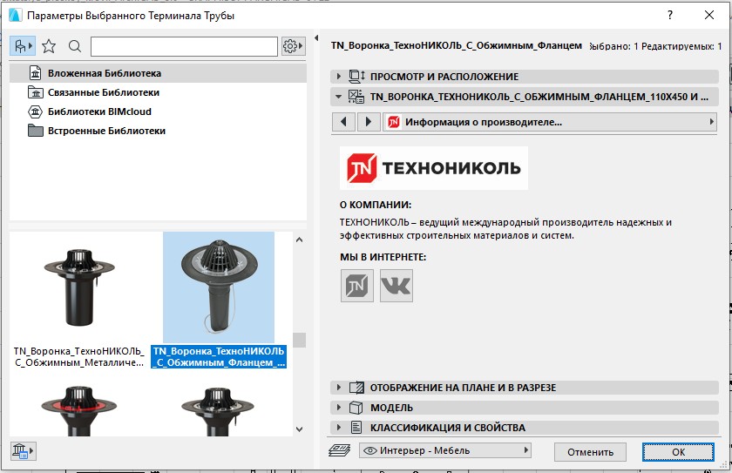Viewport: 732px width, 473px height.
Task: Select Вложенная Библиотека in the tree
Action: 158,73
